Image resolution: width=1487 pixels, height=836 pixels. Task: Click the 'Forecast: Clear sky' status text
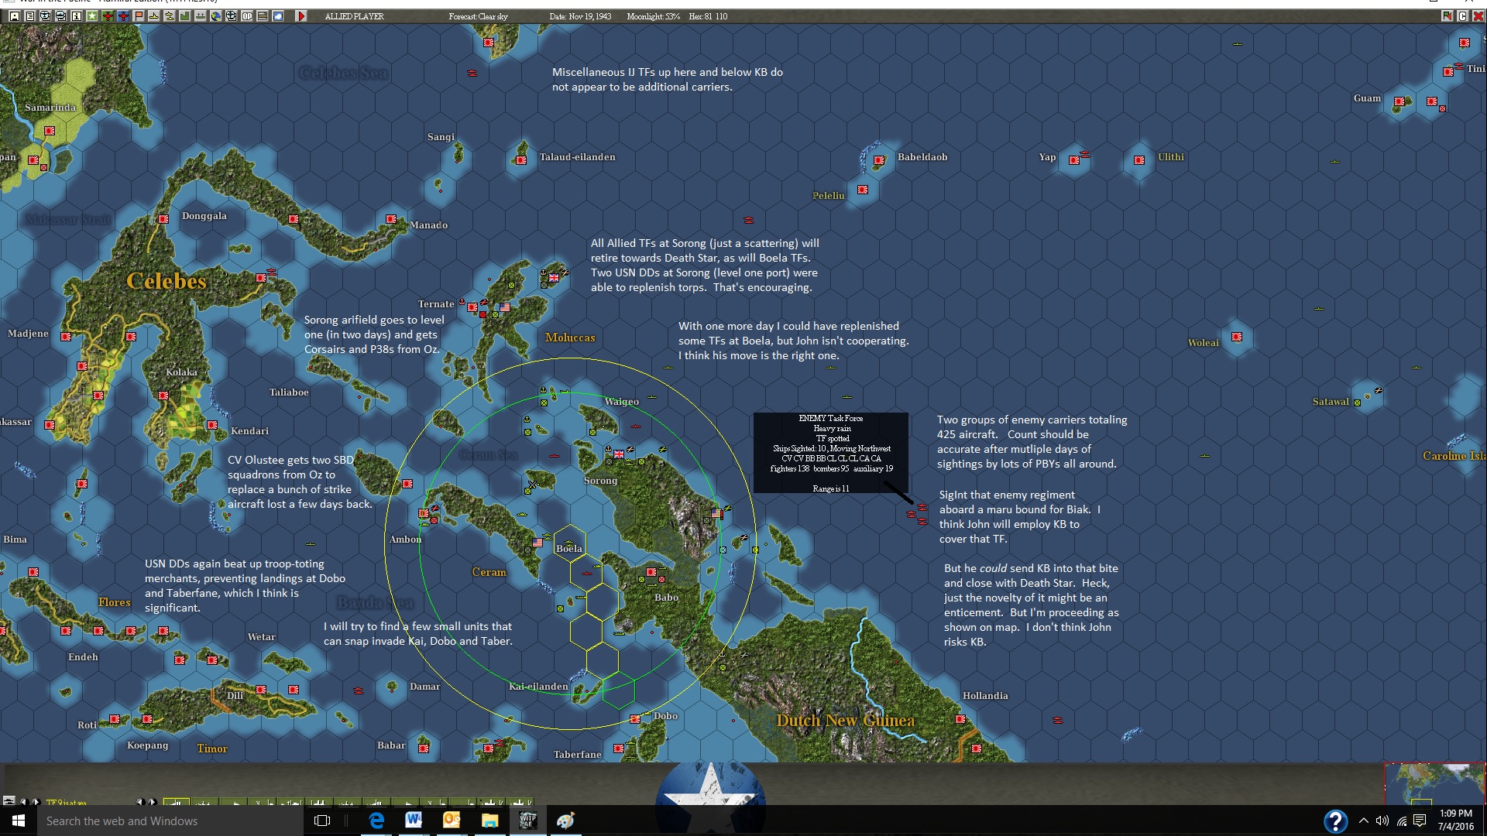(478, 16)
